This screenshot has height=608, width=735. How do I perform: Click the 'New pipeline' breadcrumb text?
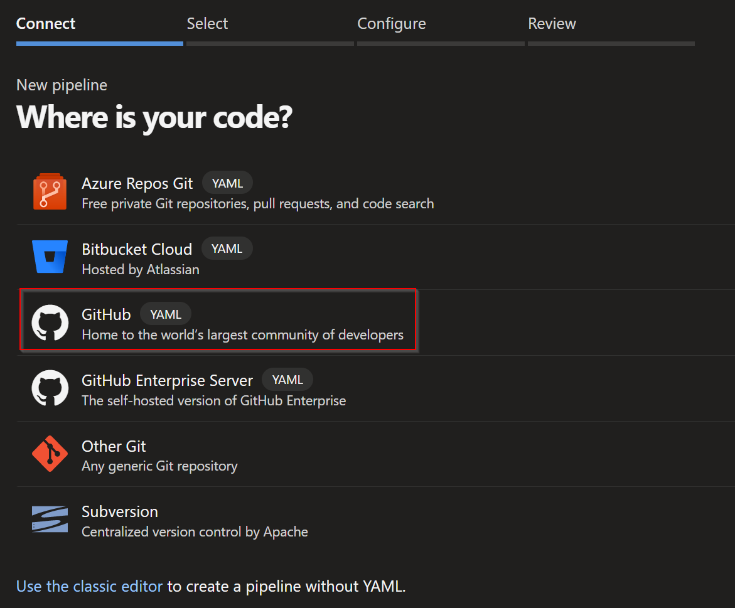click(62, 85)
